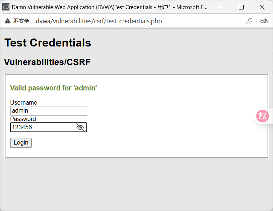The width and height of the screenshot is (273, 211).
Task: Click the Vulnerabilities/CSRF subheading
Action: (47, 62)
